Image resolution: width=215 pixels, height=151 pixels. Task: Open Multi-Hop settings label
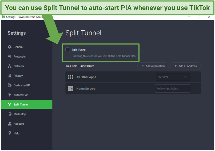[x=20, y=114]
